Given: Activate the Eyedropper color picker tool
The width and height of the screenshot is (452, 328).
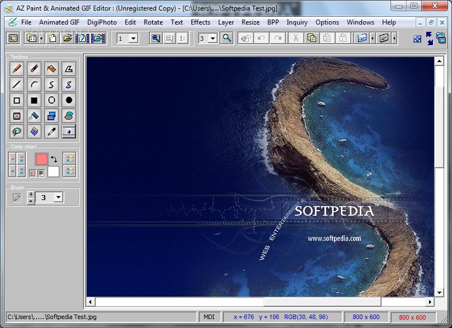Looking at the screenshot, I should point(51,132).
